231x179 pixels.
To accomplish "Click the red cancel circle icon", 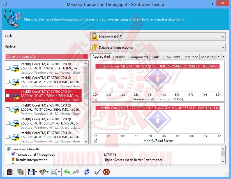I will pyautogui.click(x=106, y=172).
